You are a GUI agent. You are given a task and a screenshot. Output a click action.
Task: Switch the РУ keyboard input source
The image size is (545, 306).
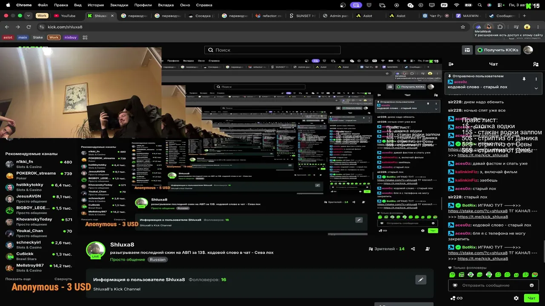click(445, 5)
